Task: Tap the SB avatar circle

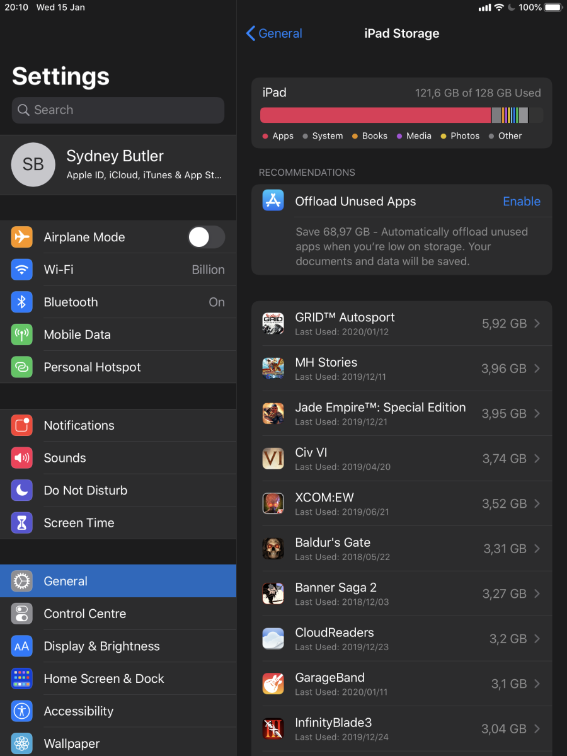Action: 33,165
